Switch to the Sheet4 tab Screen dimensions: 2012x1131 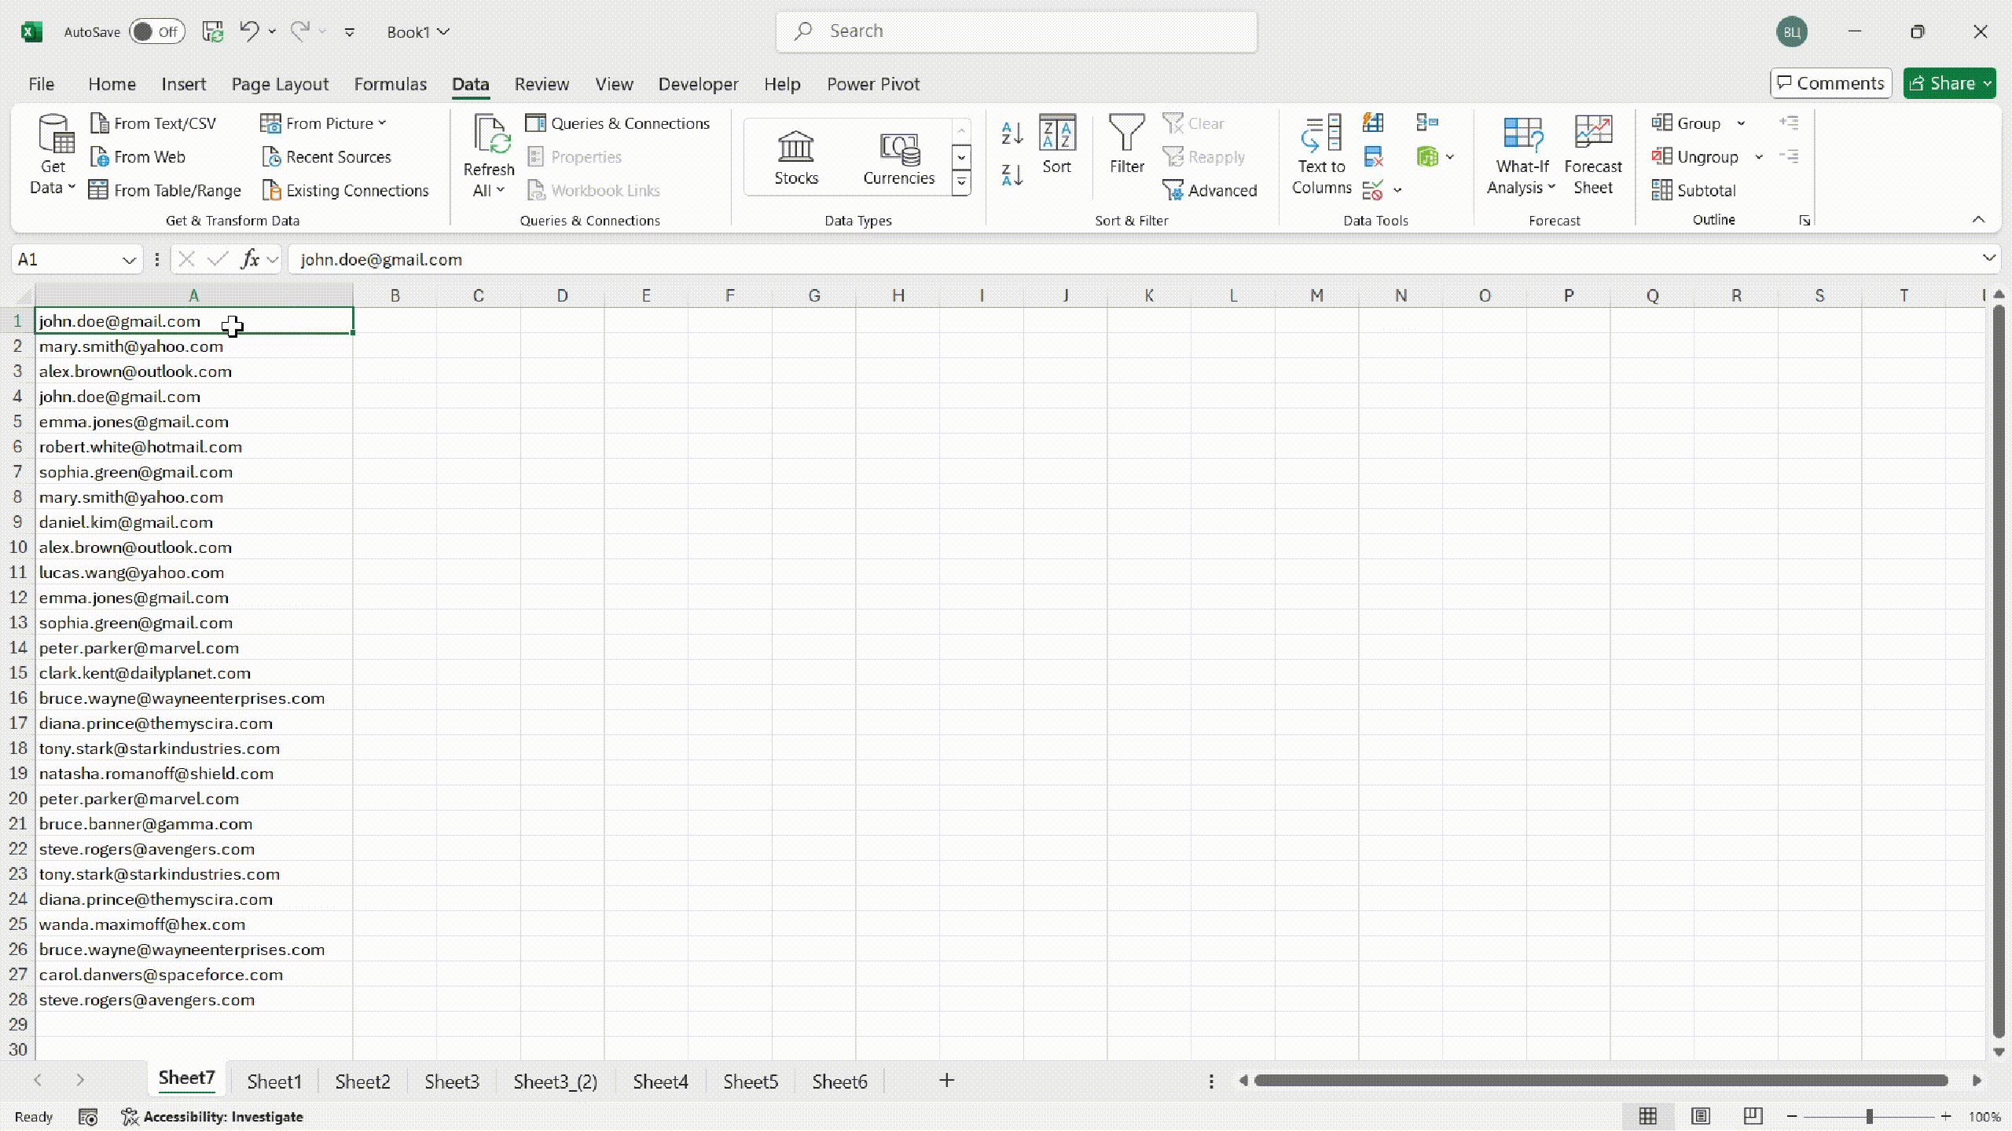[660, 1082]
